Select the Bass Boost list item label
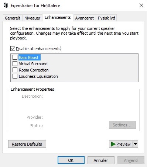Screen dimensions: 147x167 [29, 58]
